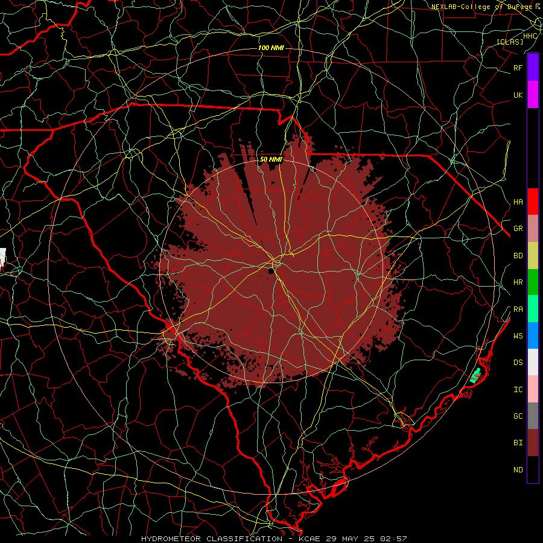Click the blue WS legend swatch
The image size is (543, 543).
pyautogui.click(x=533, y=335)
